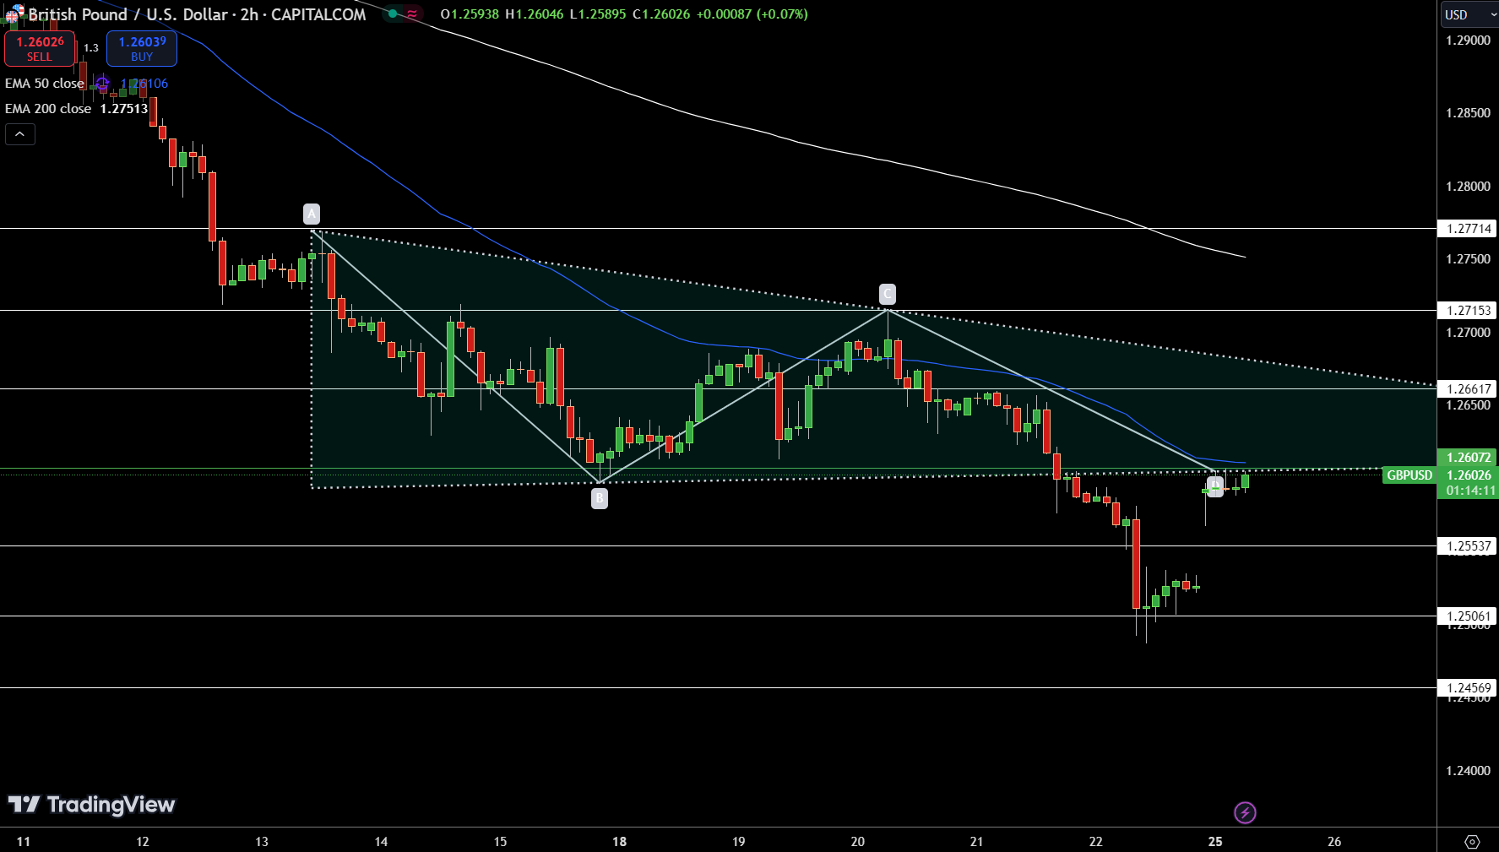Select pattern point label B
Viewport: 1499px width, 852px height.
click(x=600, y=498)
